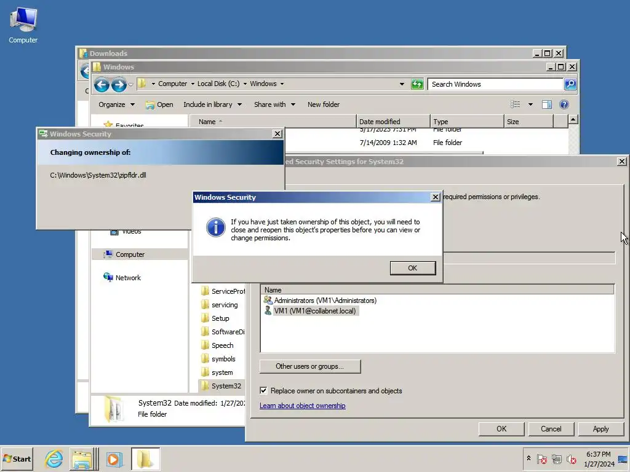Sort by the Size column header
Screen dimensions: 630x472
528,122
